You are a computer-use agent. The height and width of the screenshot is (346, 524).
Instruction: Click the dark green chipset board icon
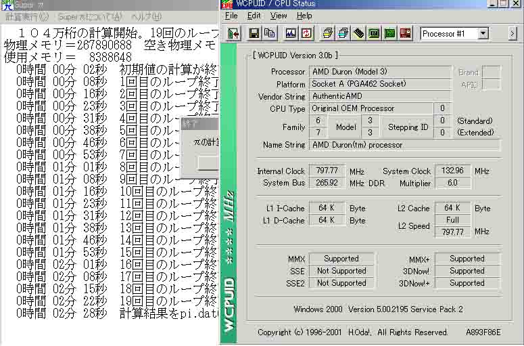[374, 33]
